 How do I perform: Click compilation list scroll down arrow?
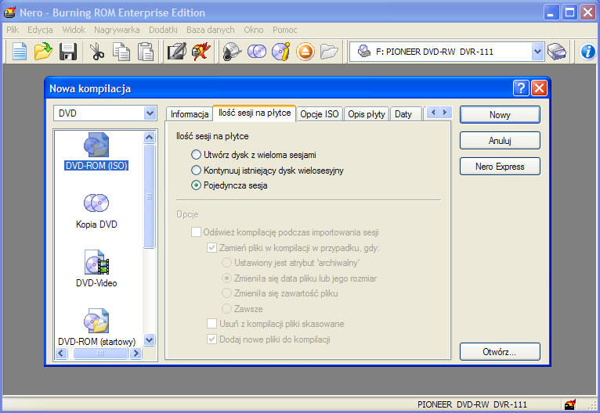click(150, 339)
